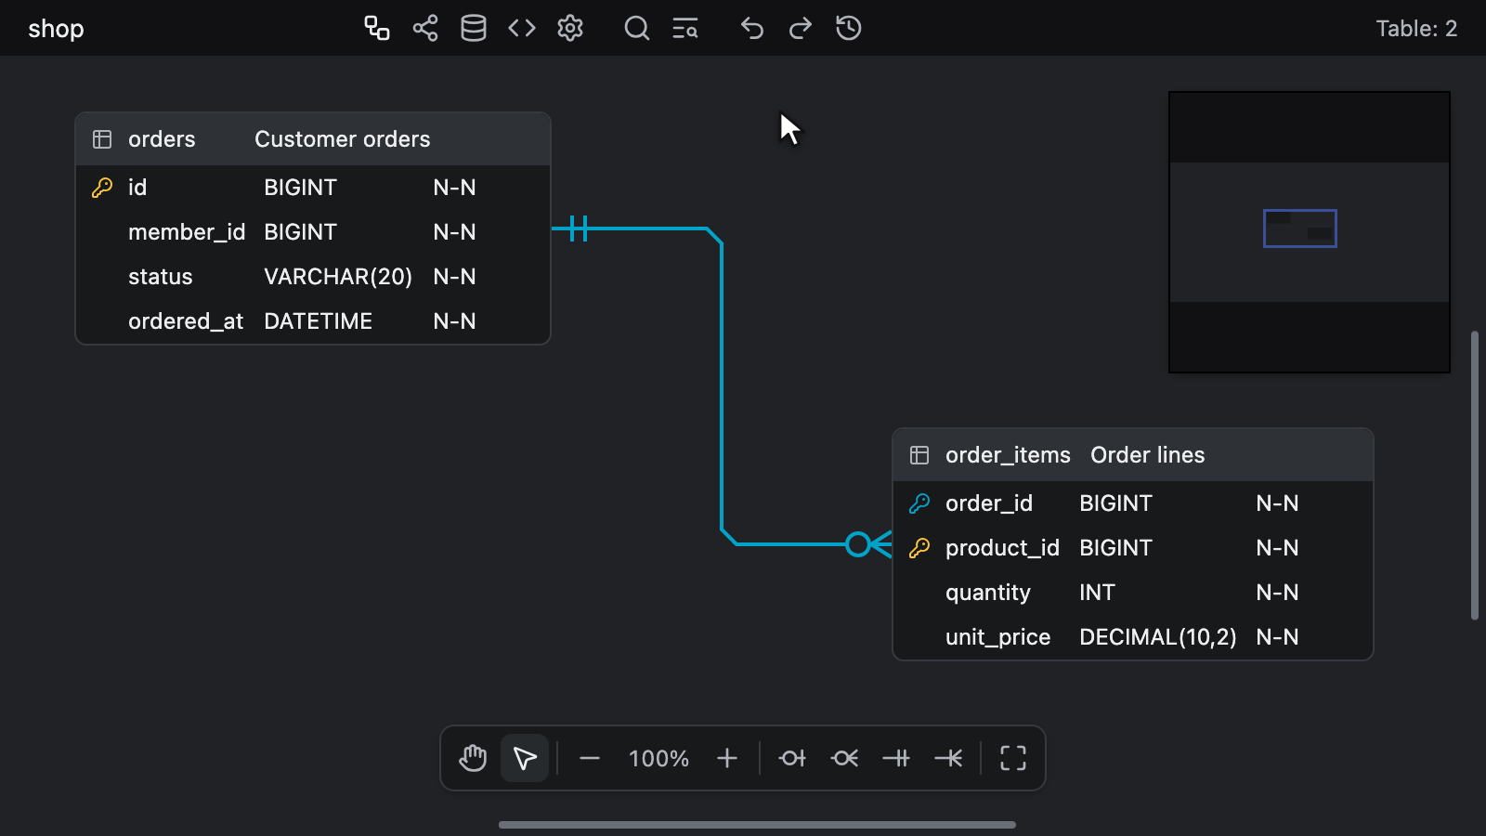The height and width of the screenshot is (836, 1486).
Task: Click the 'Order lines' comment
Action: (1148, 455)
